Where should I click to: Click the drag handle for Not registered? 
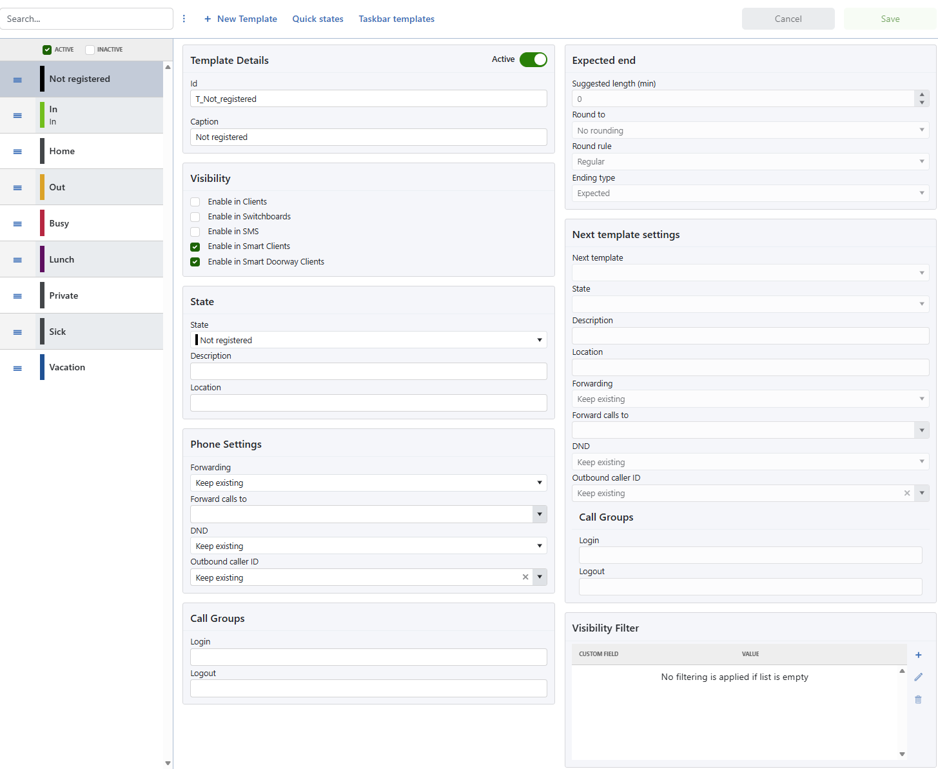point(17,79)
